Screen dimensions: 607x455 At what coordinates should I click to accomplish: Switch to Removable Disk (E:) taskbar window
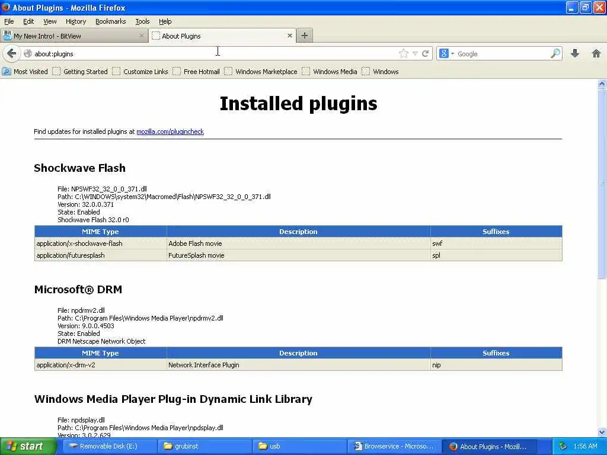tap(108, 446)
